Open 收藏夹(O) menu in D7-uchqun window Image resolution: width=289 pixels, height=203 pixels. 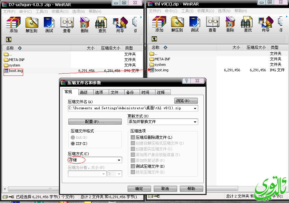tap(60, 12)
